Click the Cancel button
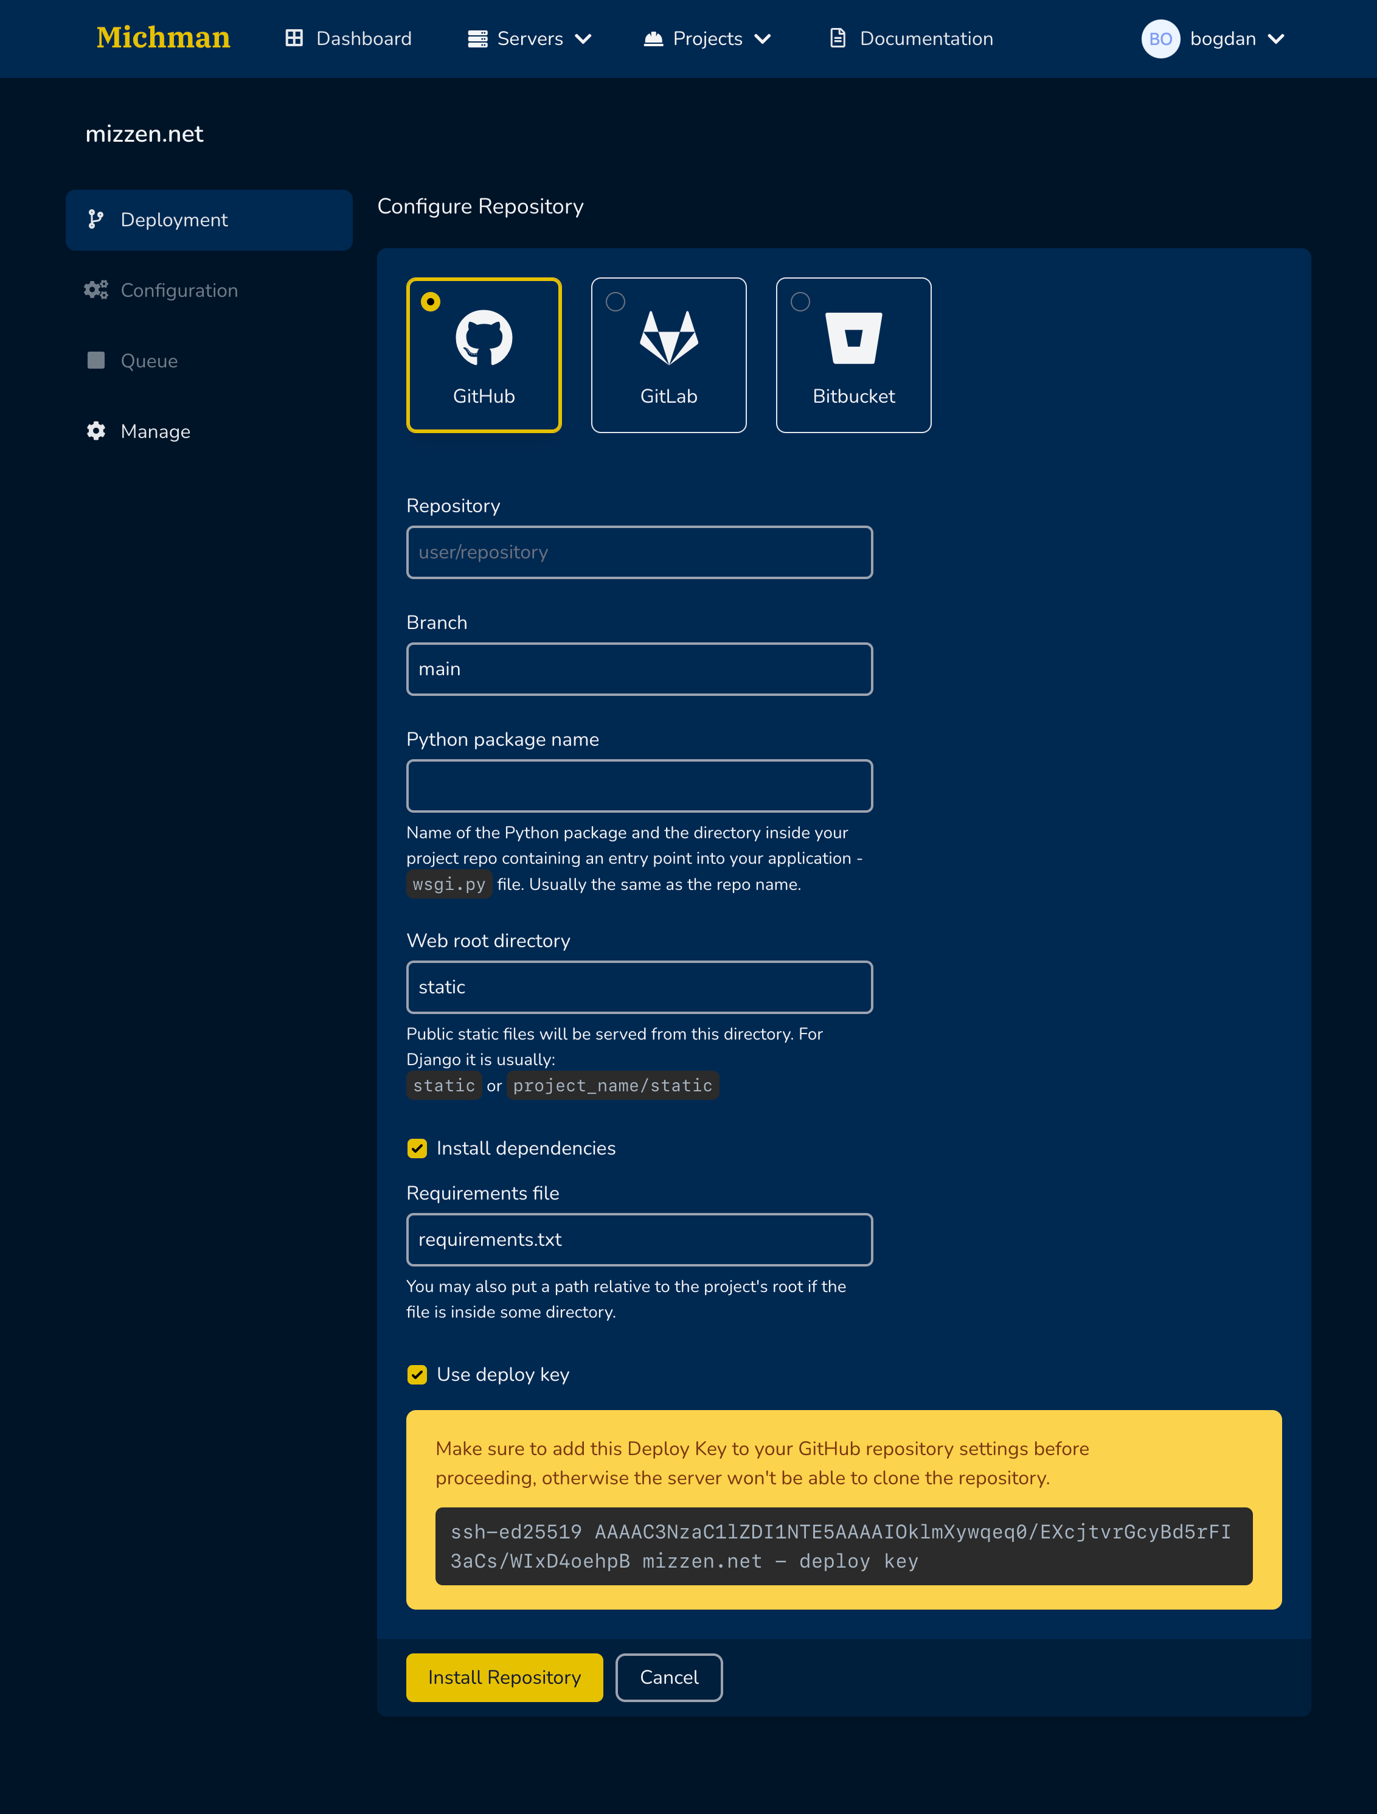This screenshot has width=1377, height=1814. [668, 1677]
